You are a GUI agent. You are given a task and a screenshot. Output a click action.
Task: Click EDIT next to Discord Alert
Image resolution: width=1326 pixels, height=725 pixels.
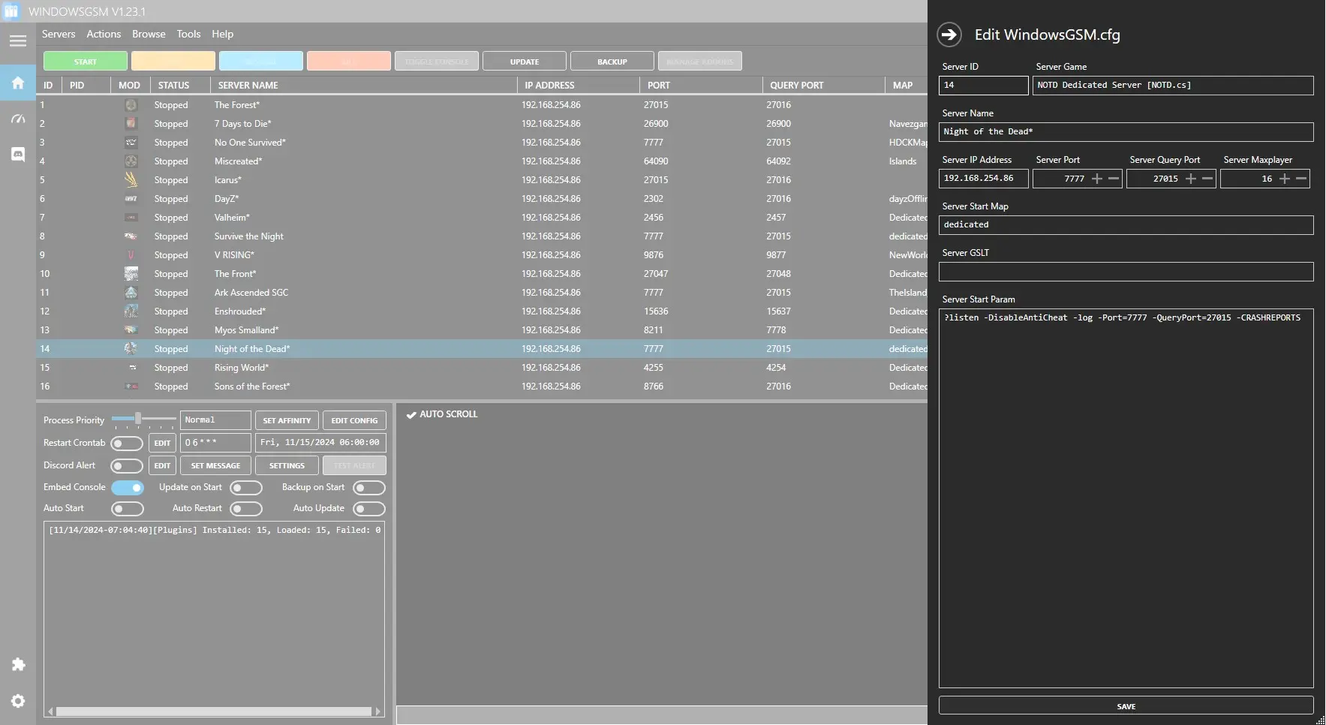(x=162, y=466)
